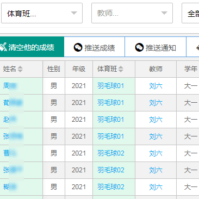Click the 男 cell in the 赵 row
Image resolution: width=199 pixels, height=199 pixels.
tap(54, 120)
